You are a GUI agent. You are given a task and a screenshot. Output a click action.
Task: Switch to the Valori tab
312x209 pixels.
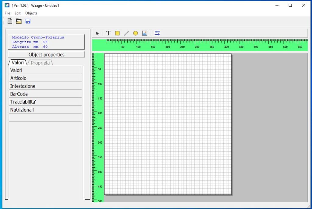[18, 63]
